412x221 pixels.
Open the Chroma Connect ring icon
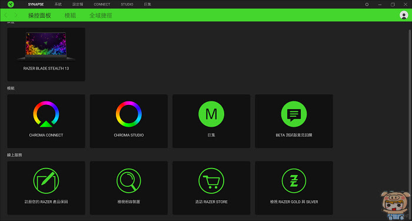(46, 114)
